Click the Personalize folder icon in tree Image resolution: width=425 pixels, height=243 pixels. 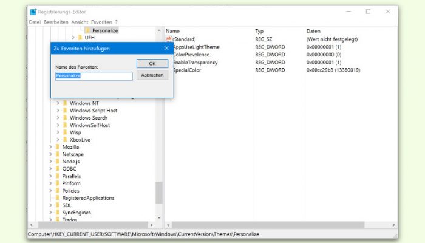click(x=87, y=30)
